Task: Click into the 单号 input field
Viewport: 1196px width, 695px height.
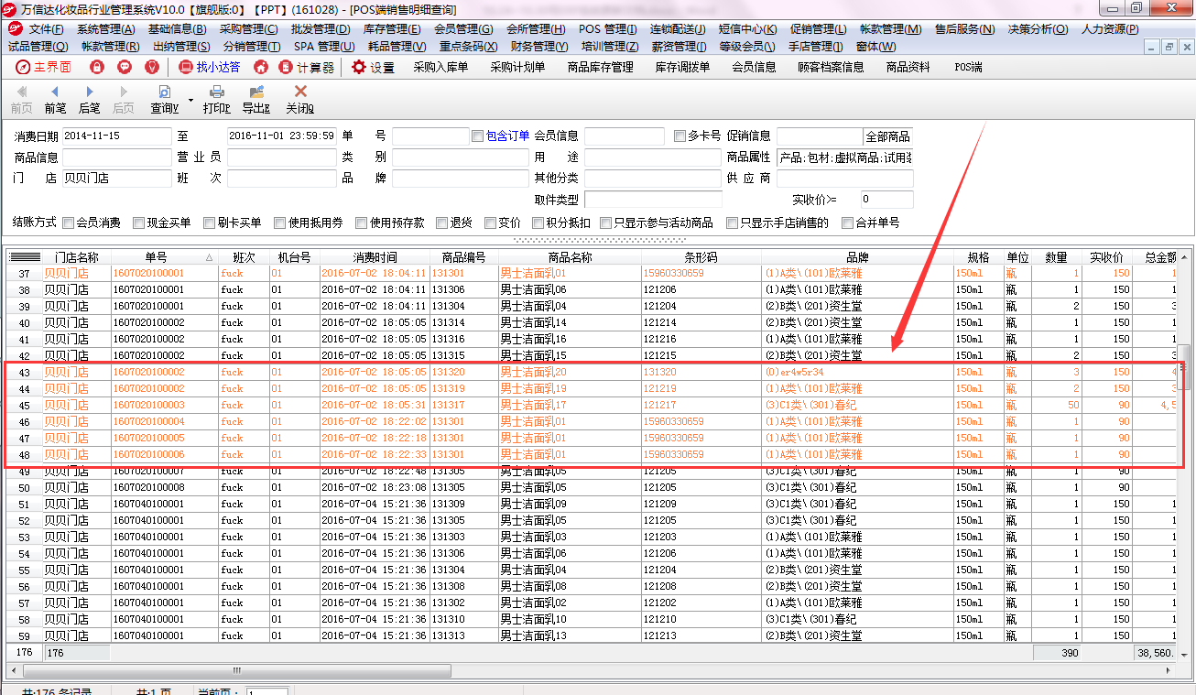Action: [430, 136]
